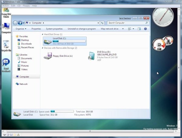Image resolution: width=182 pixels, height=138 pixels.
Task: Click the Local Disk (C:) usage bar
Action: pyautogui.click(x=69, y=41)
